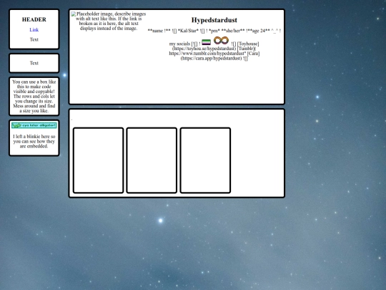
Task: Click the blue Link hyperlink under HEADER
Action: [34, 30]
